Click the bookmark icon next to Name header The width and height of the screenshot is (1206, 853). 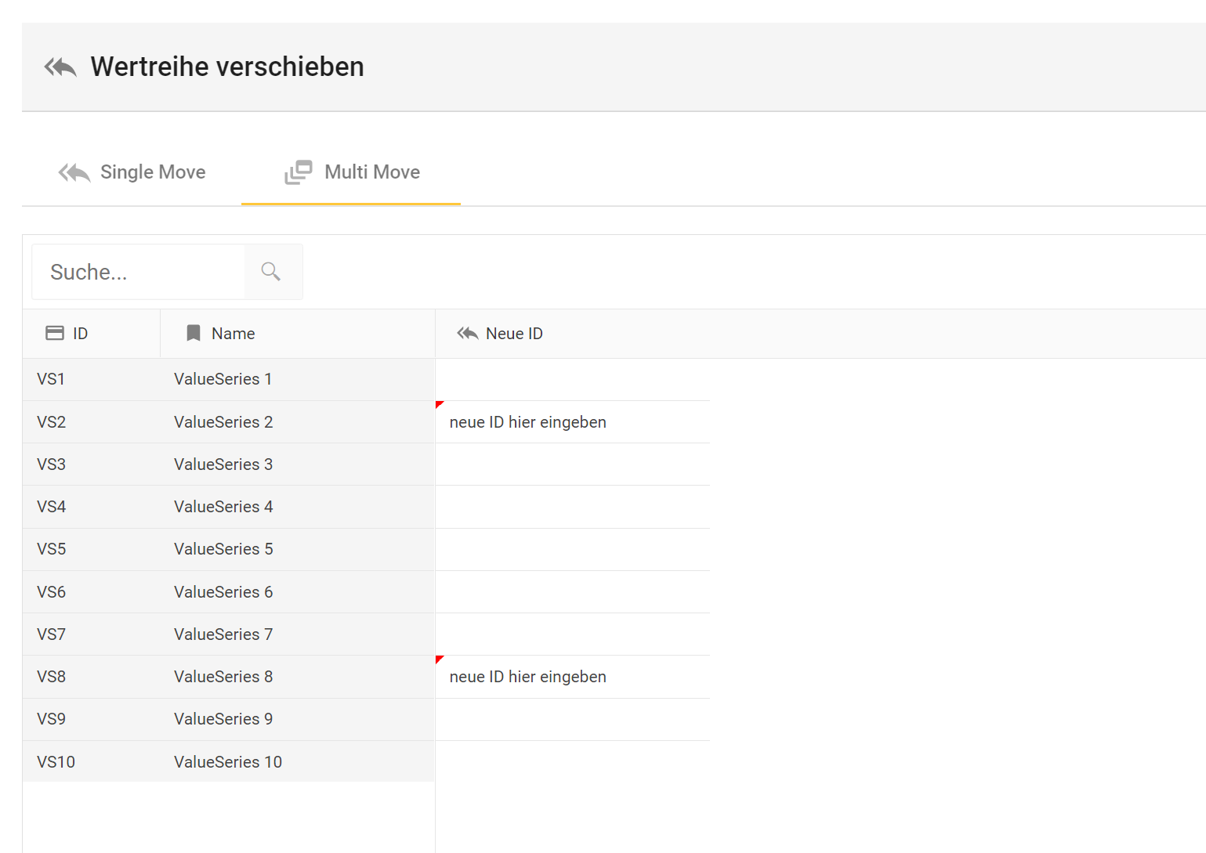pos(193,332)
